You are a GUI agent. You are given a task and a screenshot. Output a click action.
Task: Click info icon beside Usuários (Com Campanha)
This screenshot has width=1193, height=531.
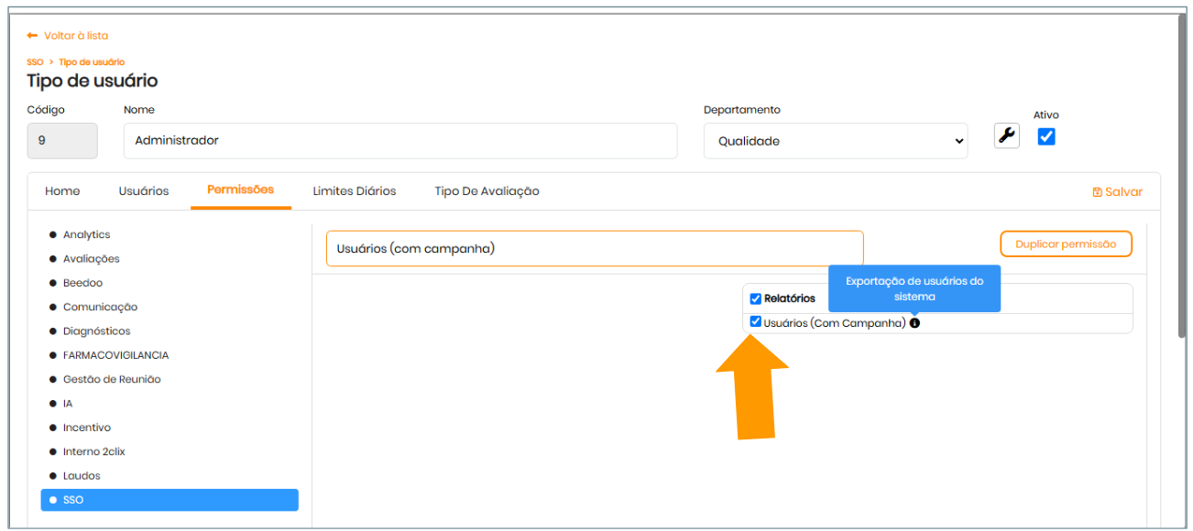914,323
